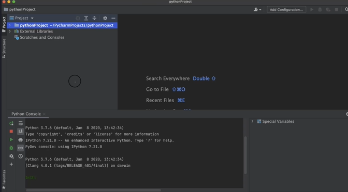Expand Special Variables node
Image resolution: width=348 pixels, height=192 pixels.
[252, 121]
